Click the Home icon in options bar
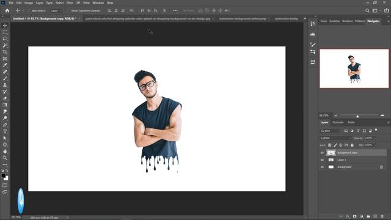This screenshot has height=220, width=391. coord(7,11)
